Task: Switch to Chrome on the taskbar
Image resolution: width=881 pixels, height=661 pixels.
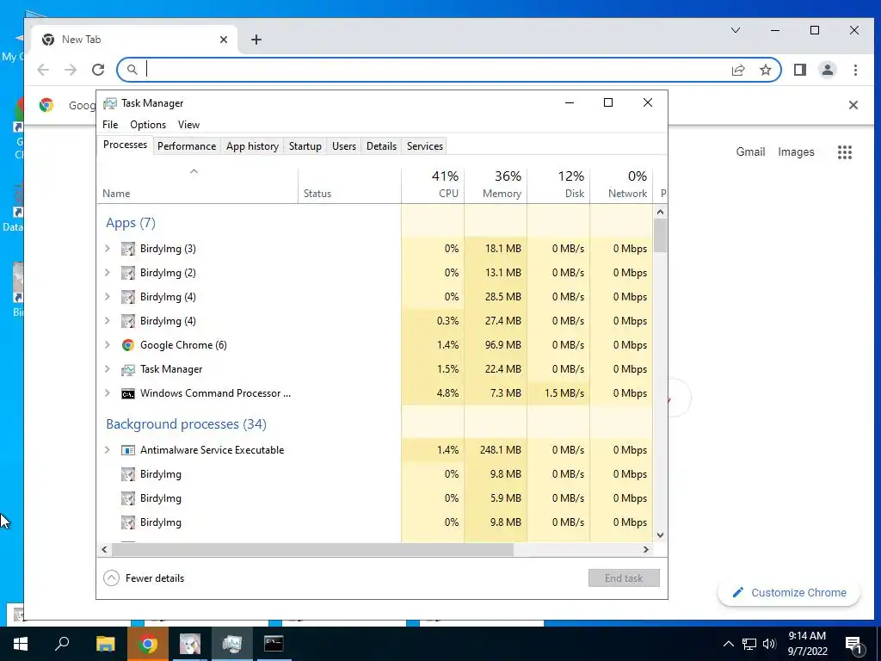Action: click(148, 644)
